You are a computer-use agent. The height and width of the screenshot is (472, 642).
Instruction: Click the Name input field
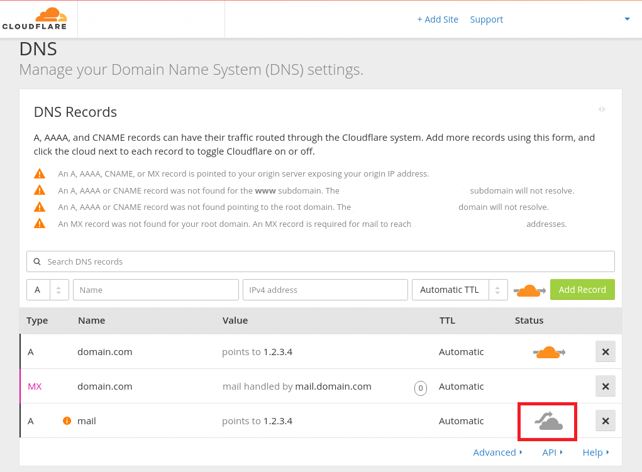click(155, 290)
